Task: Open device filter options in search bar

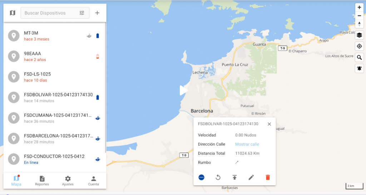Action: (x=82, y=13)
